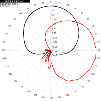Click the -90 degree angle label

point(3,50)
